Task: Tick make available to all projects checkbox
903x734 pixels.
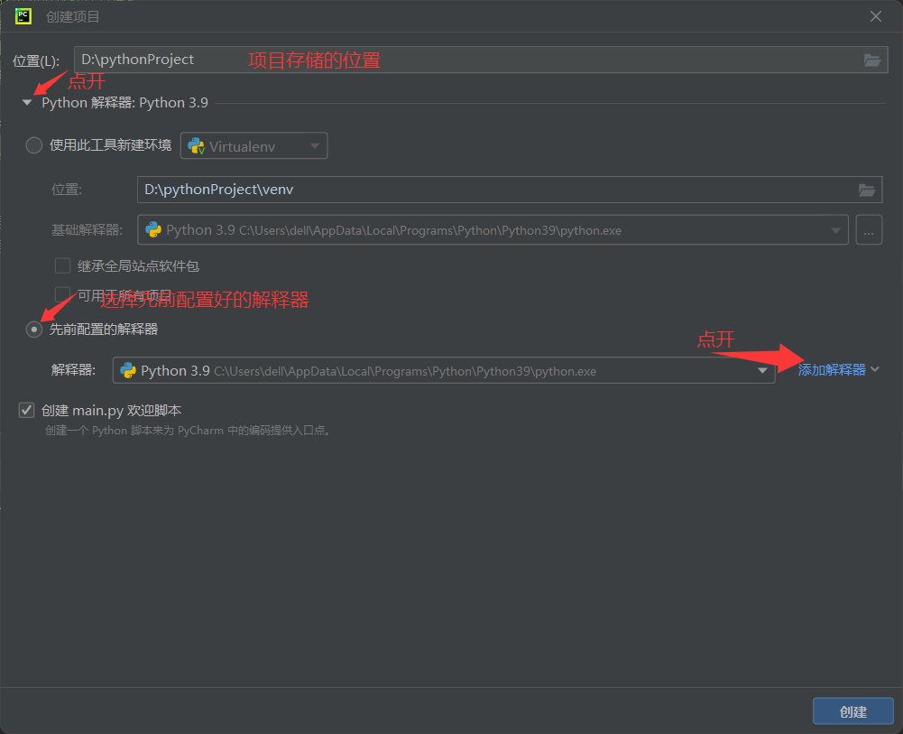Action: [62, 294]
